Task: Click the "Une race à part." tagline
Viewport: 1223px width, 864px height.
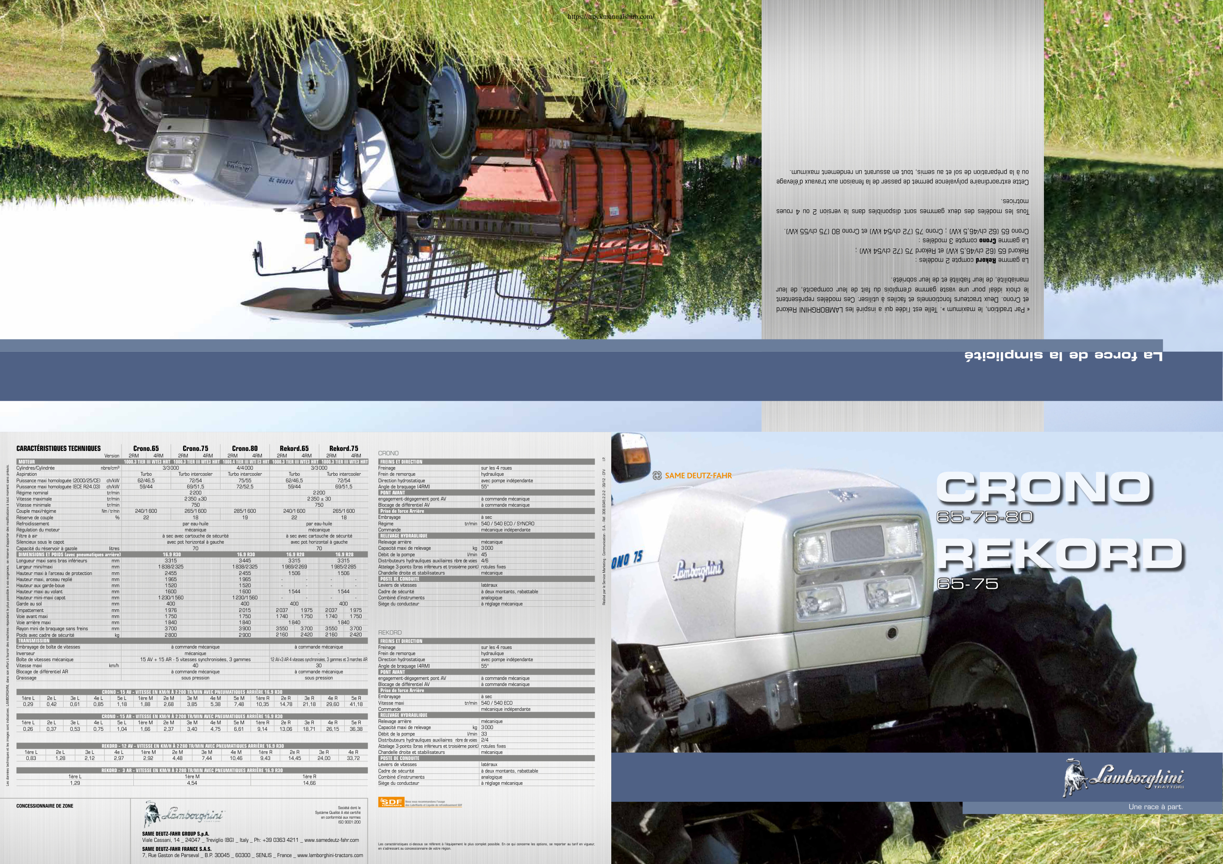Action: [x=1155, y=807]
